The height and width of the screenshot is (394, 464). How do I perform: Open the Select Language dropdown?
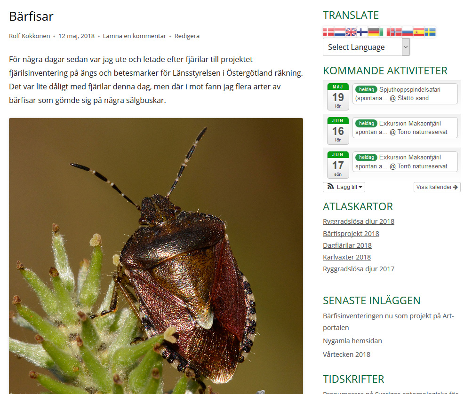[x=366, y=47]
